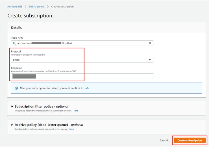The width and height of the screenshot is (209, 147).
Task: Click the Details panel header
Action: (16, 28)
